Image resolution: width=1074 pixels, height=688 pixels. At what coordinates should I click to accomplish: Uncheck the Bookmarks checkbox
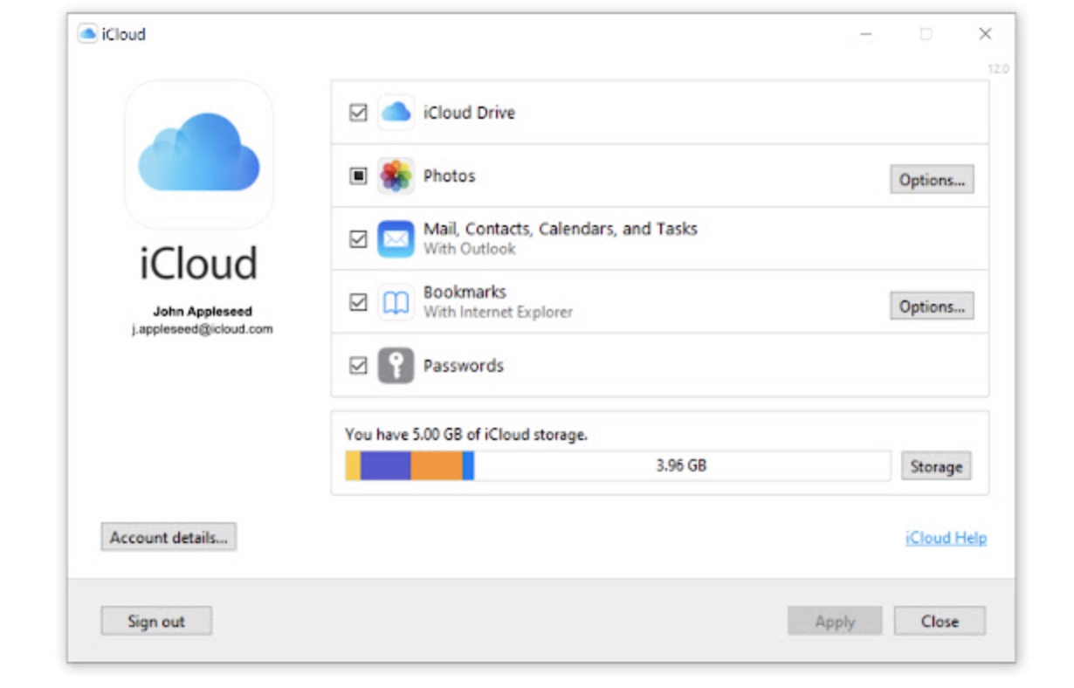coord(358,303)
